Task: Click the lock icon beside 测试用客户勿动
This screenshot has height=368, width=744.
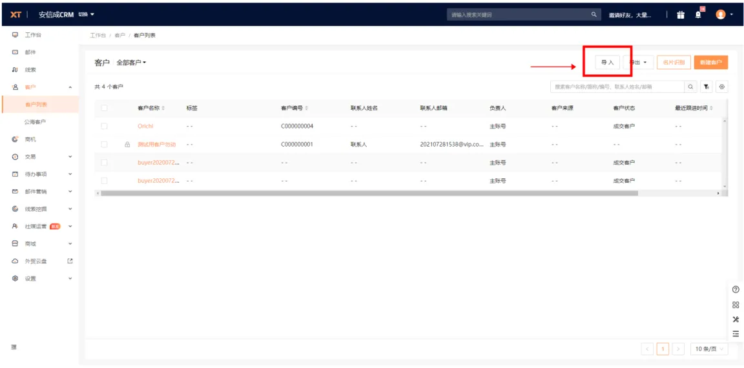Action: click(x=127, y=145)
